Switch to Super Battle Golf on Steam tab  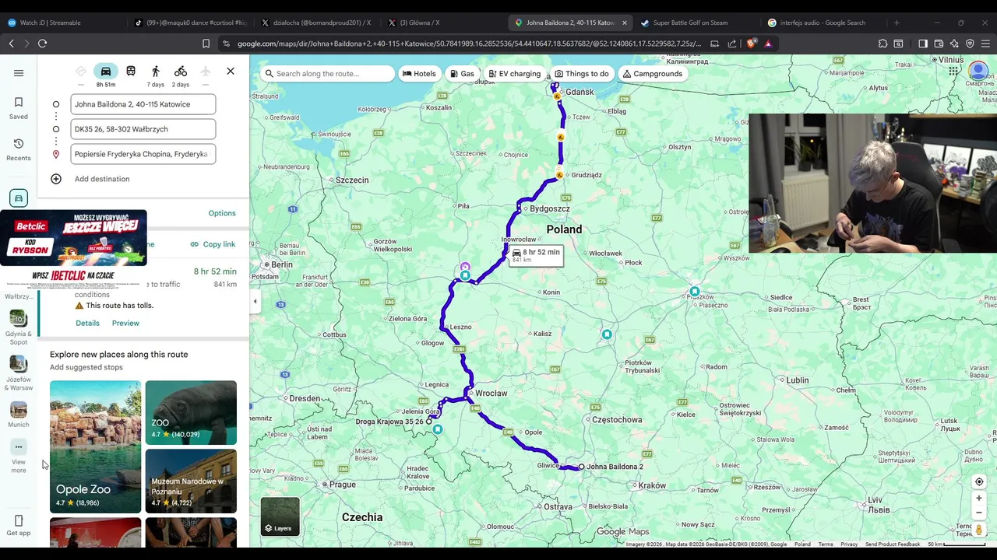tap(696, 23)
